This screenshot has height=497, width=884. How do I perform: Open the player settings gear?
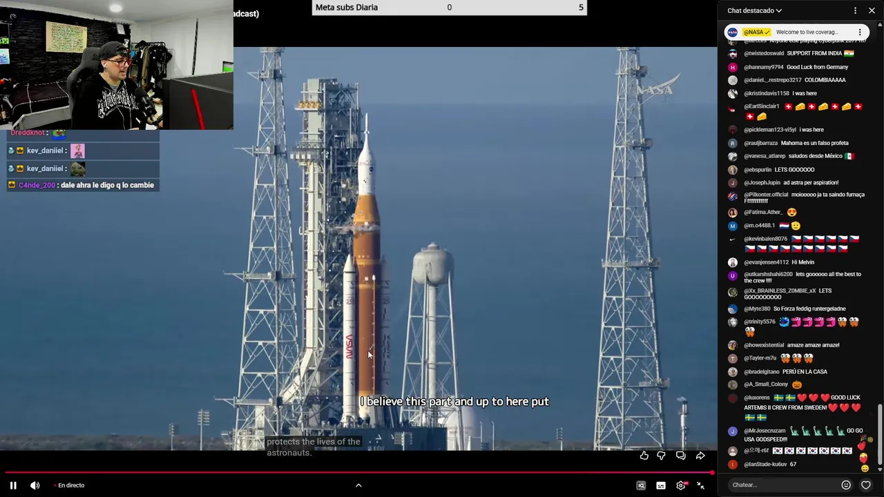[681, 485]
